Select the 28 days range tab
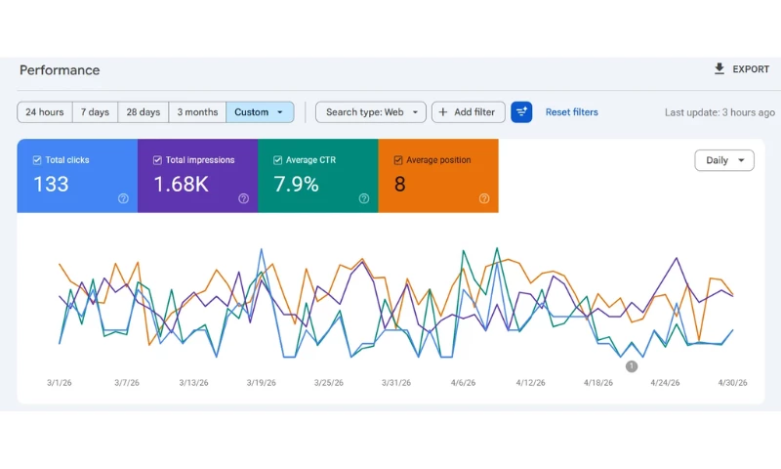This screenshot has height=469, width=781. pyautogui.click(x=144, y=112)
